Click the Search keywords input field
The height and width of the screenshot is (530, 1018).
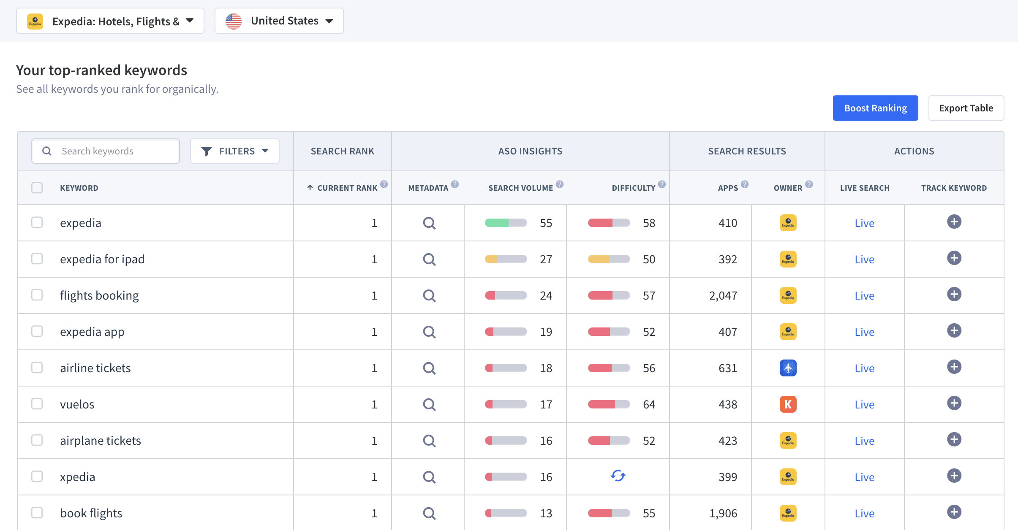[106, 151]
